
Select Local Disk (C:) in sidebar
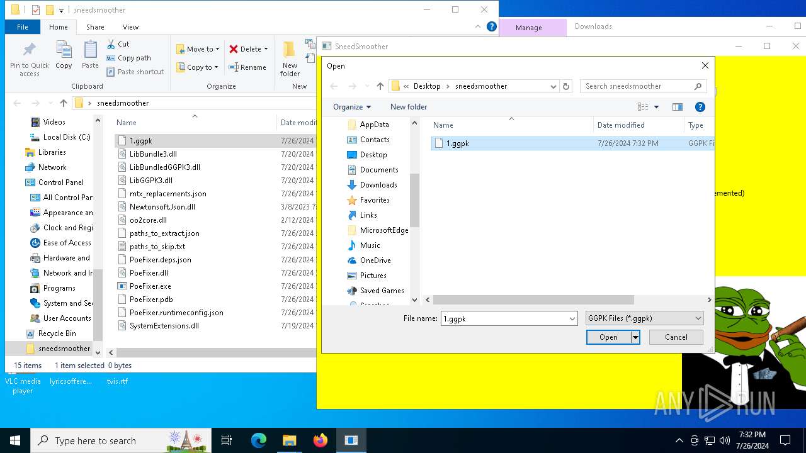(x=67, y=137)
